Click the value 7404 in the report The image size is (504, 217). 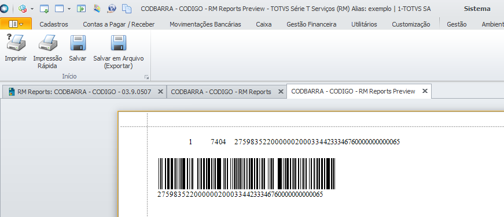click(x=218, y=141)
